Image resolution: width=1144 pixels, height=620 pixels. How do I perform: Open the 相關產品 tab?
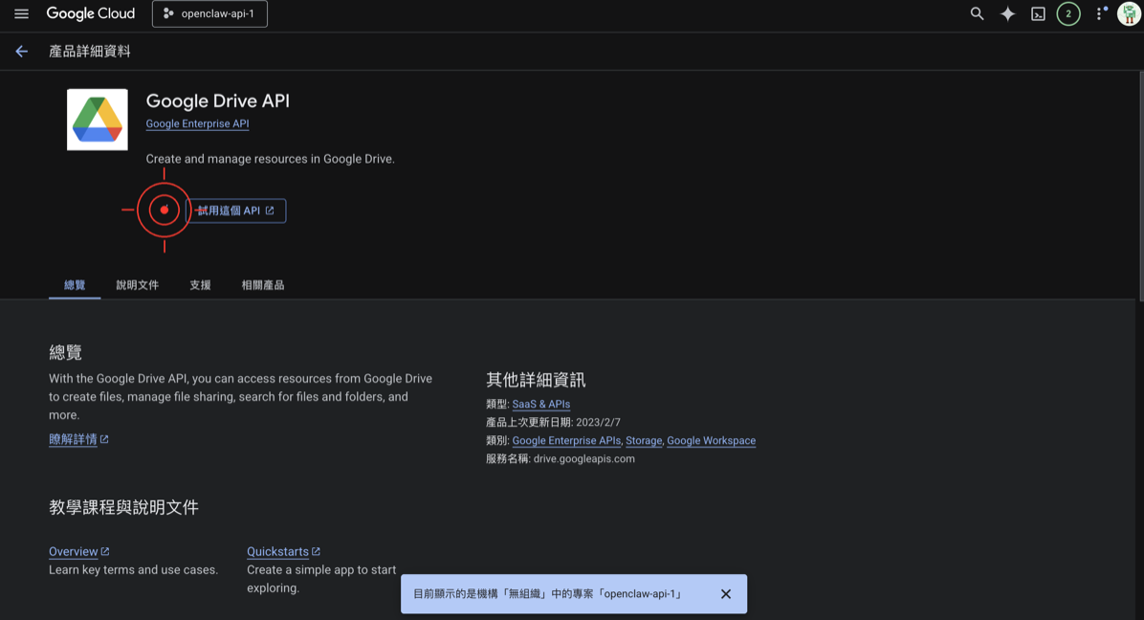click(x=261, y=284)
